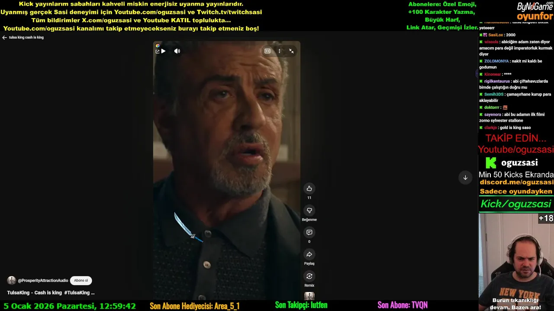Open the sound thumbnail below Remix

(x=309, y=296)
